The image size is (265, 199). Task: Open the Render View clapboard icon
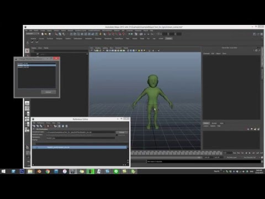tap(141, 34)
